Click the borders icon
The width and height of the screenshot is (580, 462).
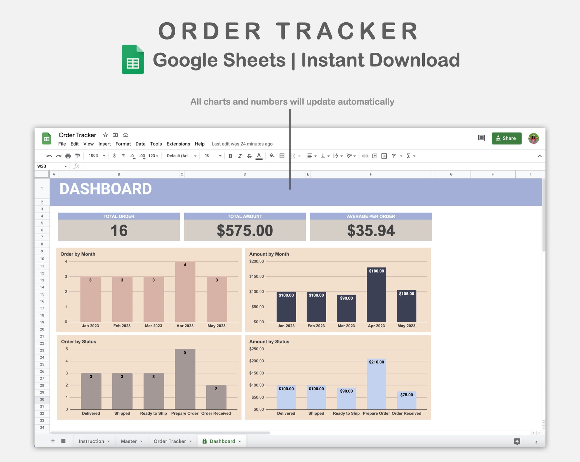pyautogui.click(x=282, y=156)
